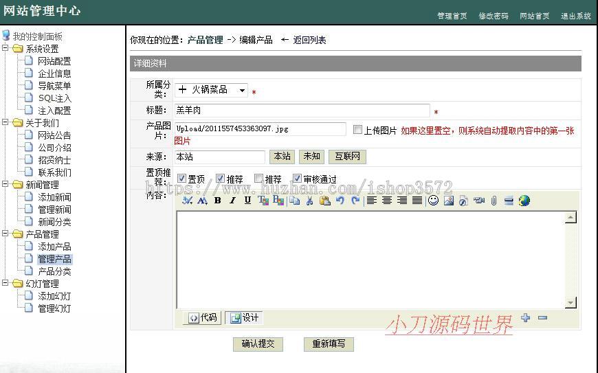Click the 产品图片 path input field
The width and height of the screenshot is (598, 373).
click(260, 128)
